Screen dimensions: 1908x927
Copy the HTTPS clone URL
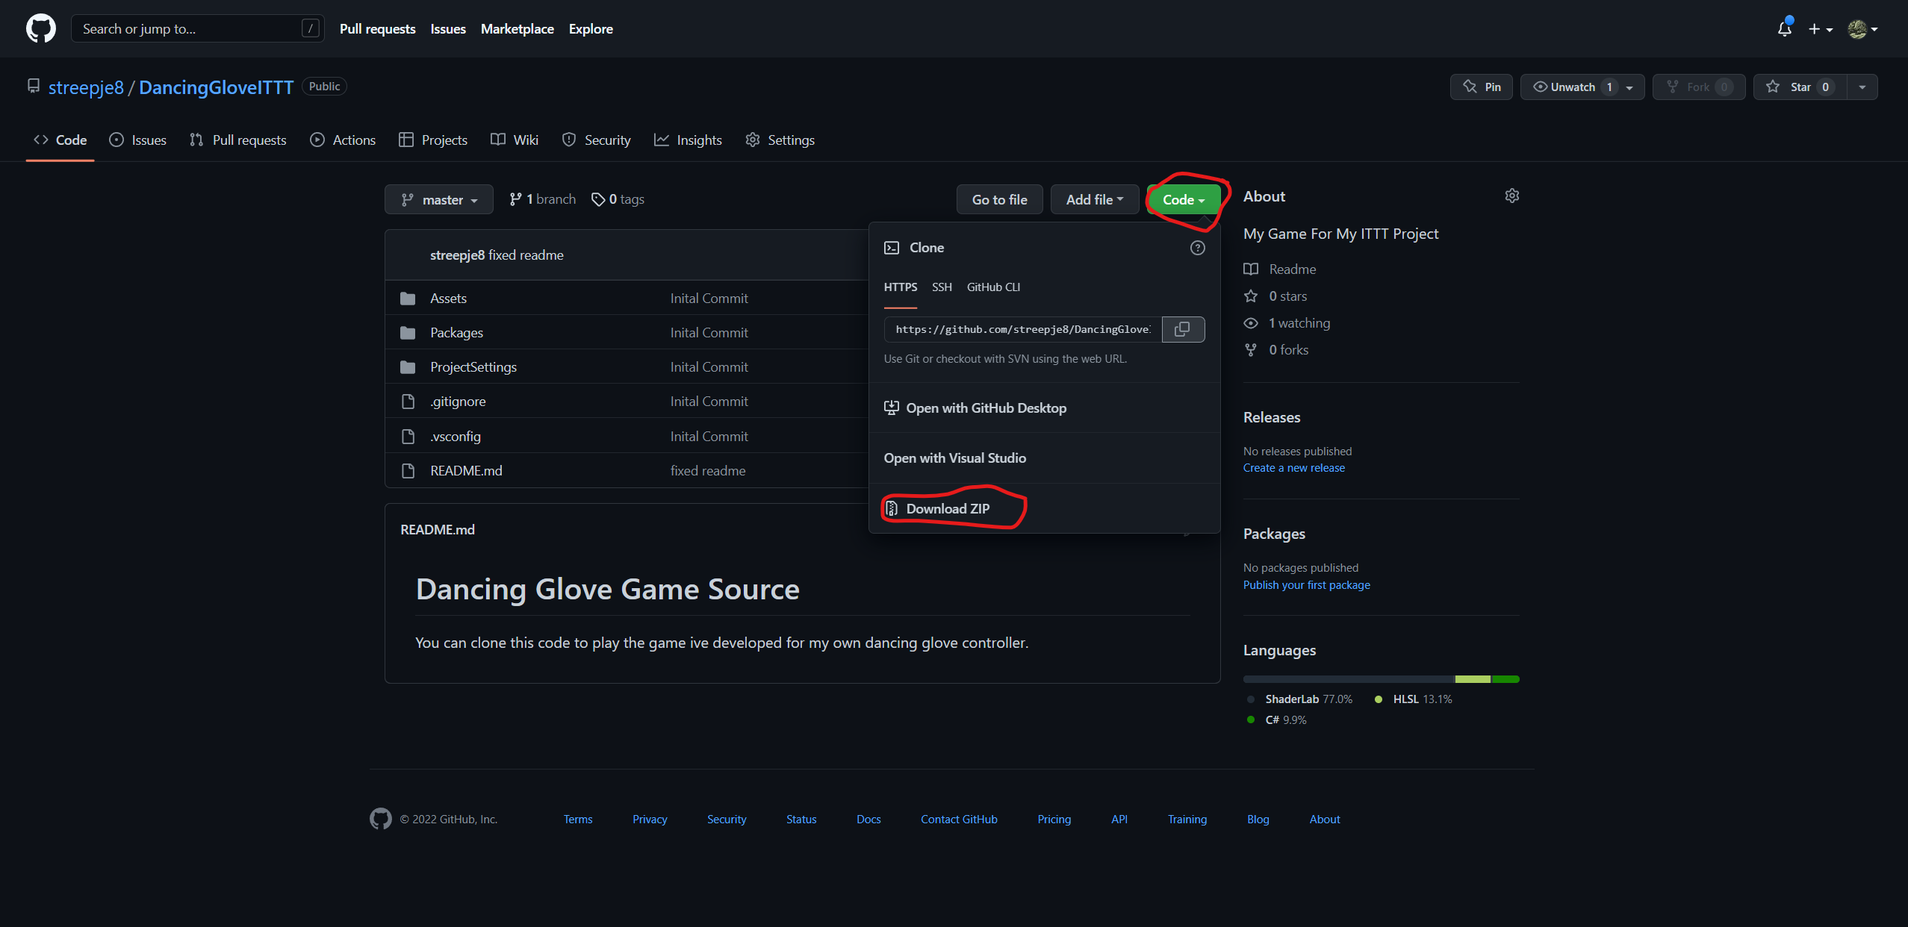click(x=1182, y=329)
